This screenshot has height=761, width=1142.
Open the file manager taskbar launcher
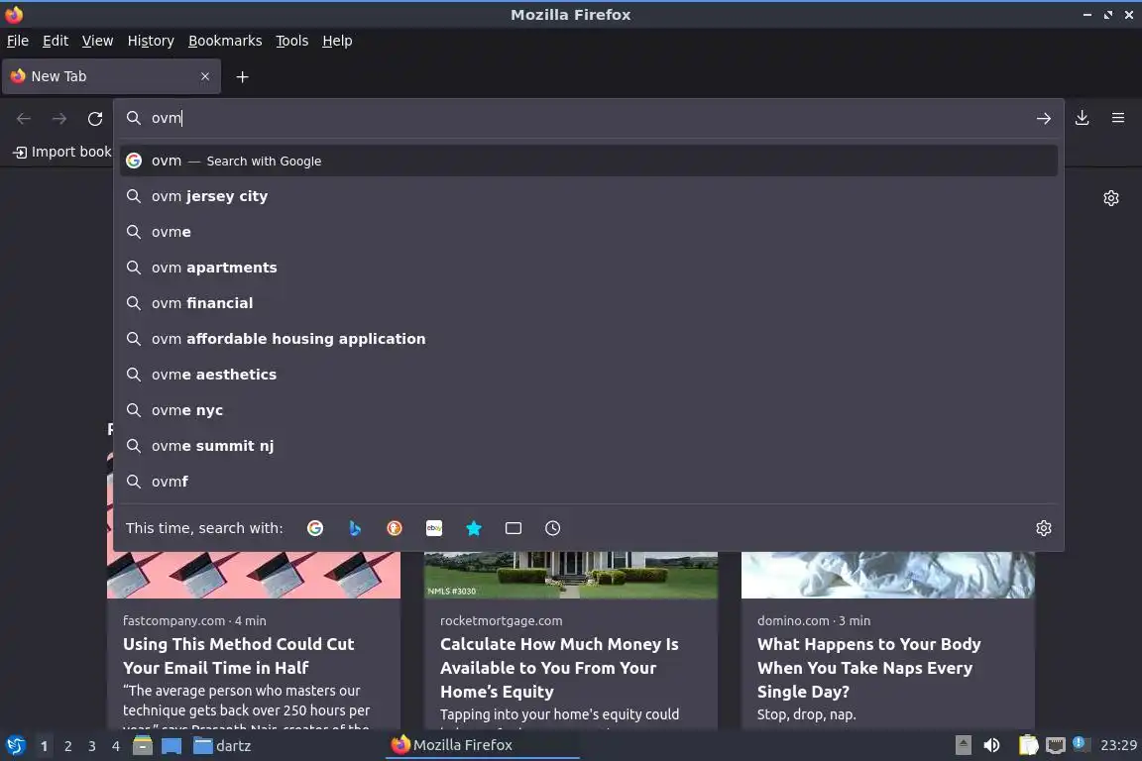pyautogui.click(x=143, y=746)
